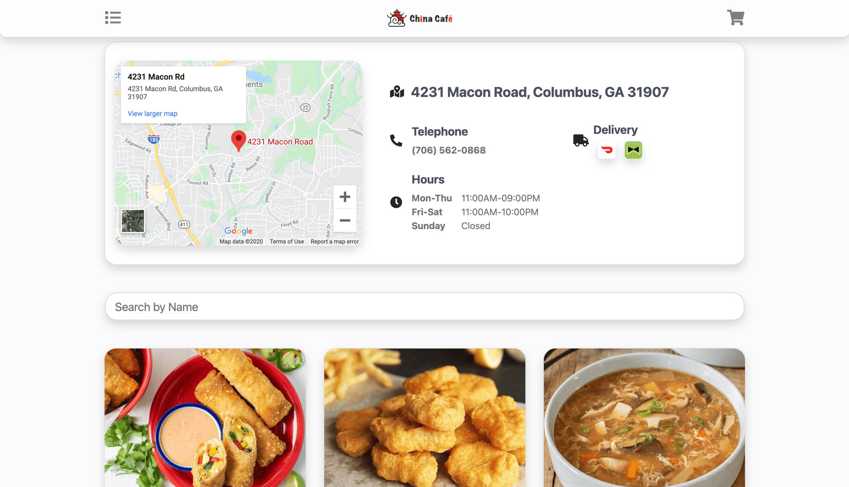The height and width of the screenshot is (487, 849).
Task: Zoom out on the map
Action: 345,220
